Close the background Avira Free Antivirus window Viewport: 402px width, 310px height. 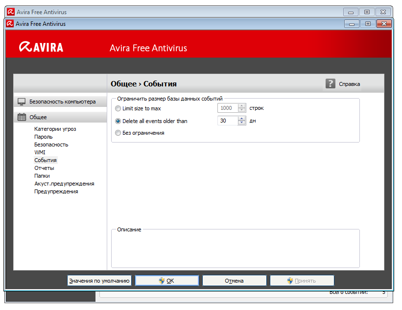click(x=383, y=12)
